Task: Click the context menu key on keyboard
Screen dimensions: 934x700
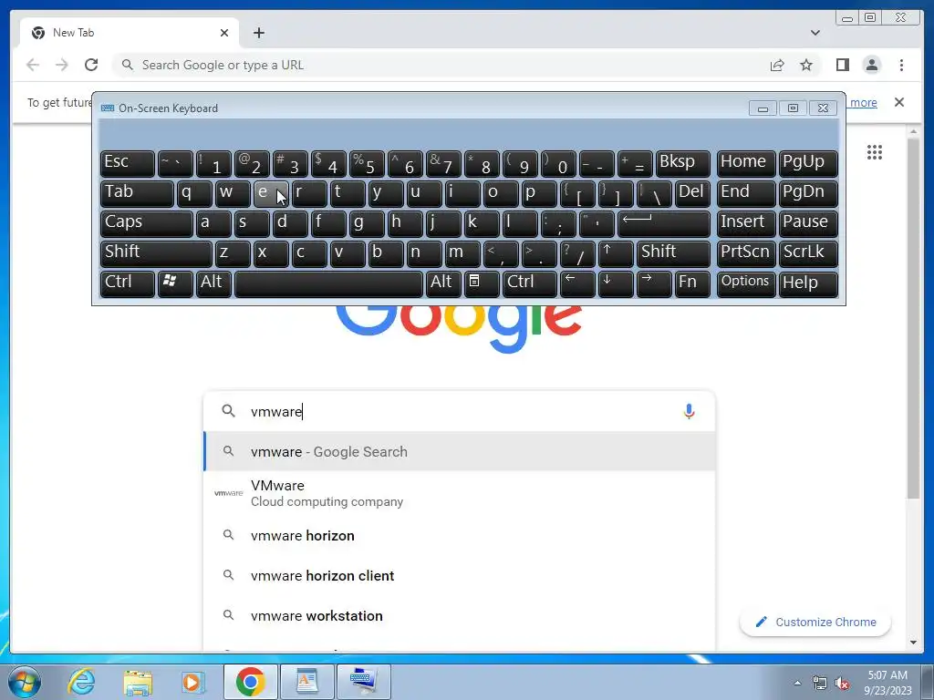Action: 482,283
